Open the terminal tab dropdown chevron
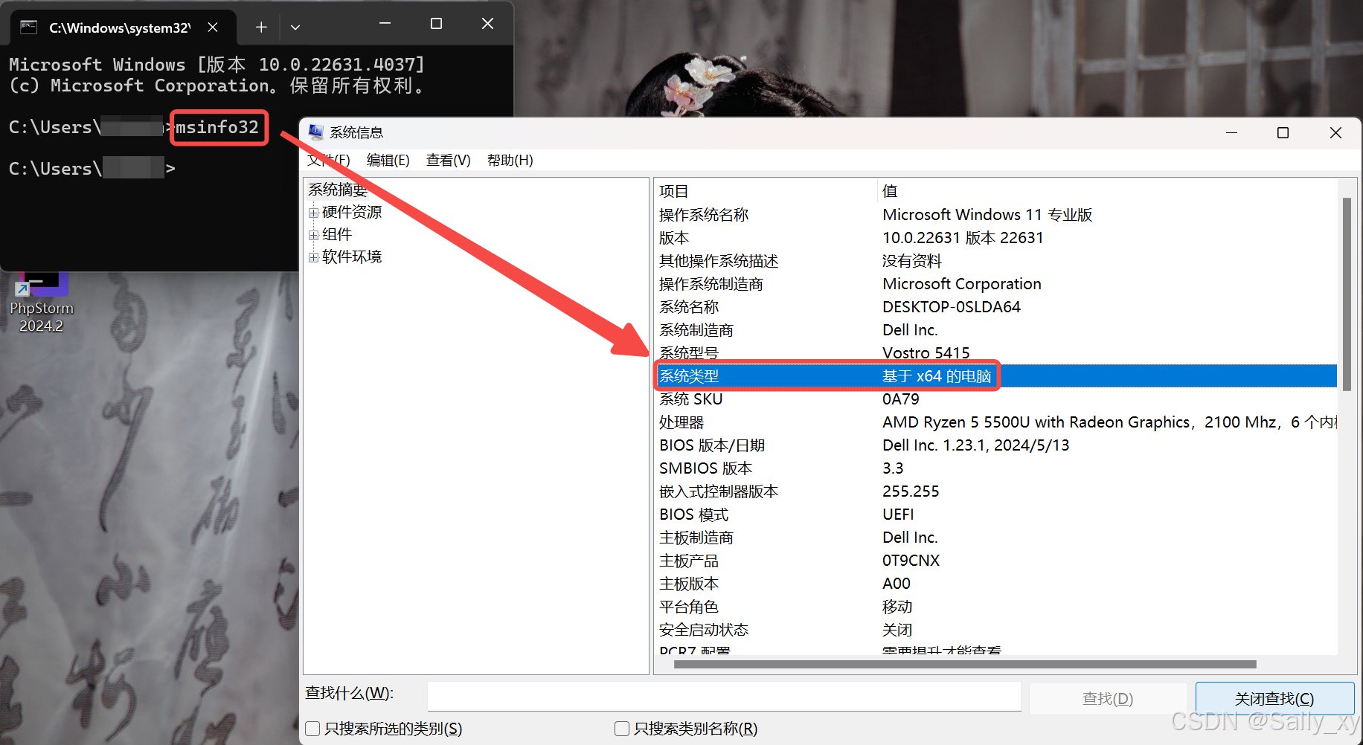1363x745 pixels. tap(295, 28)
